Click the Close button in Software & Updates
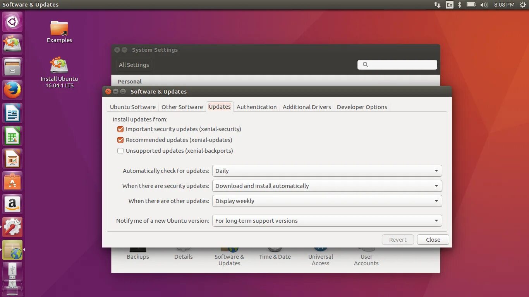The height and width of the screenshot is (297, 529). (x=433, y=240)
